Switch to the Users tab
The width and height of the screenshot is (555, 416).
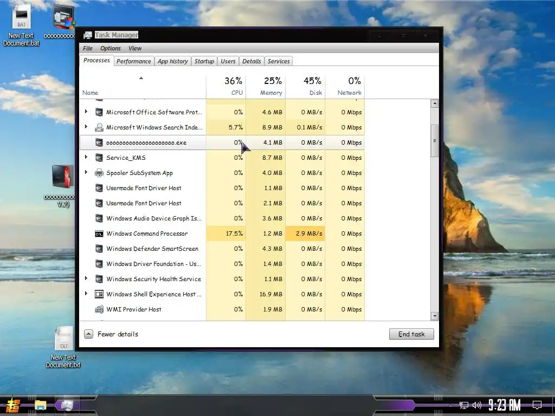(228, 61)
